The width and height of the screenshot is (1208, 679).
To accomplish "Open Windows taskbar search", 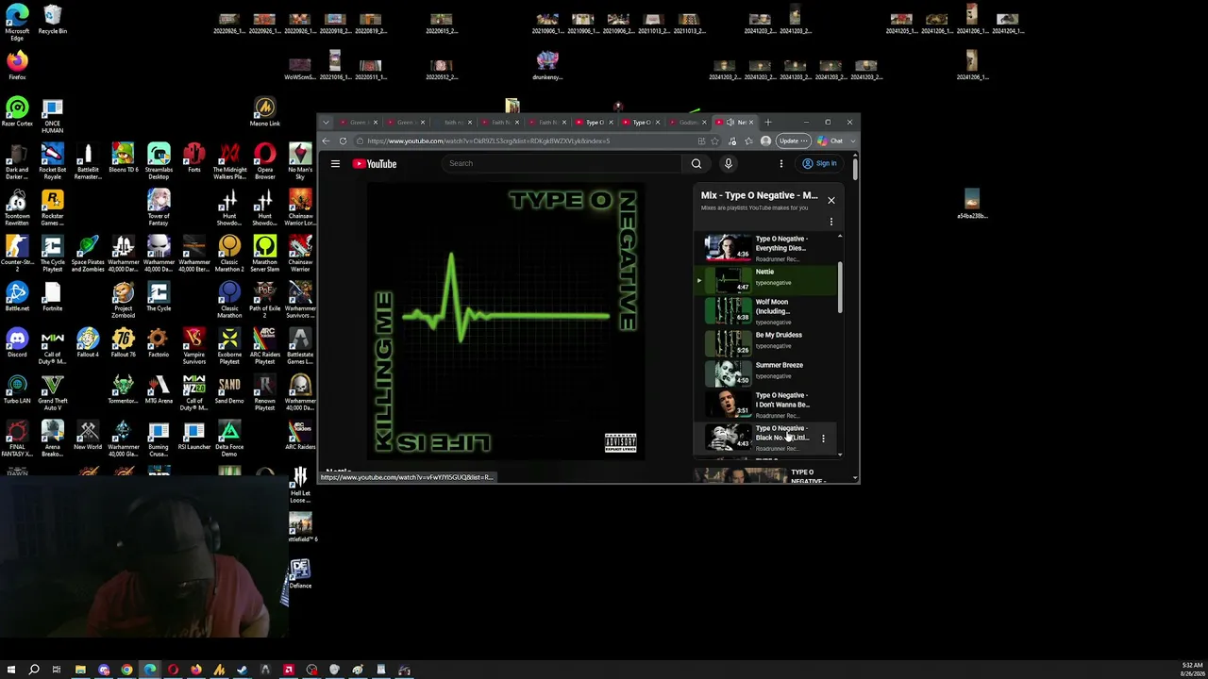I will pos(34,670).
